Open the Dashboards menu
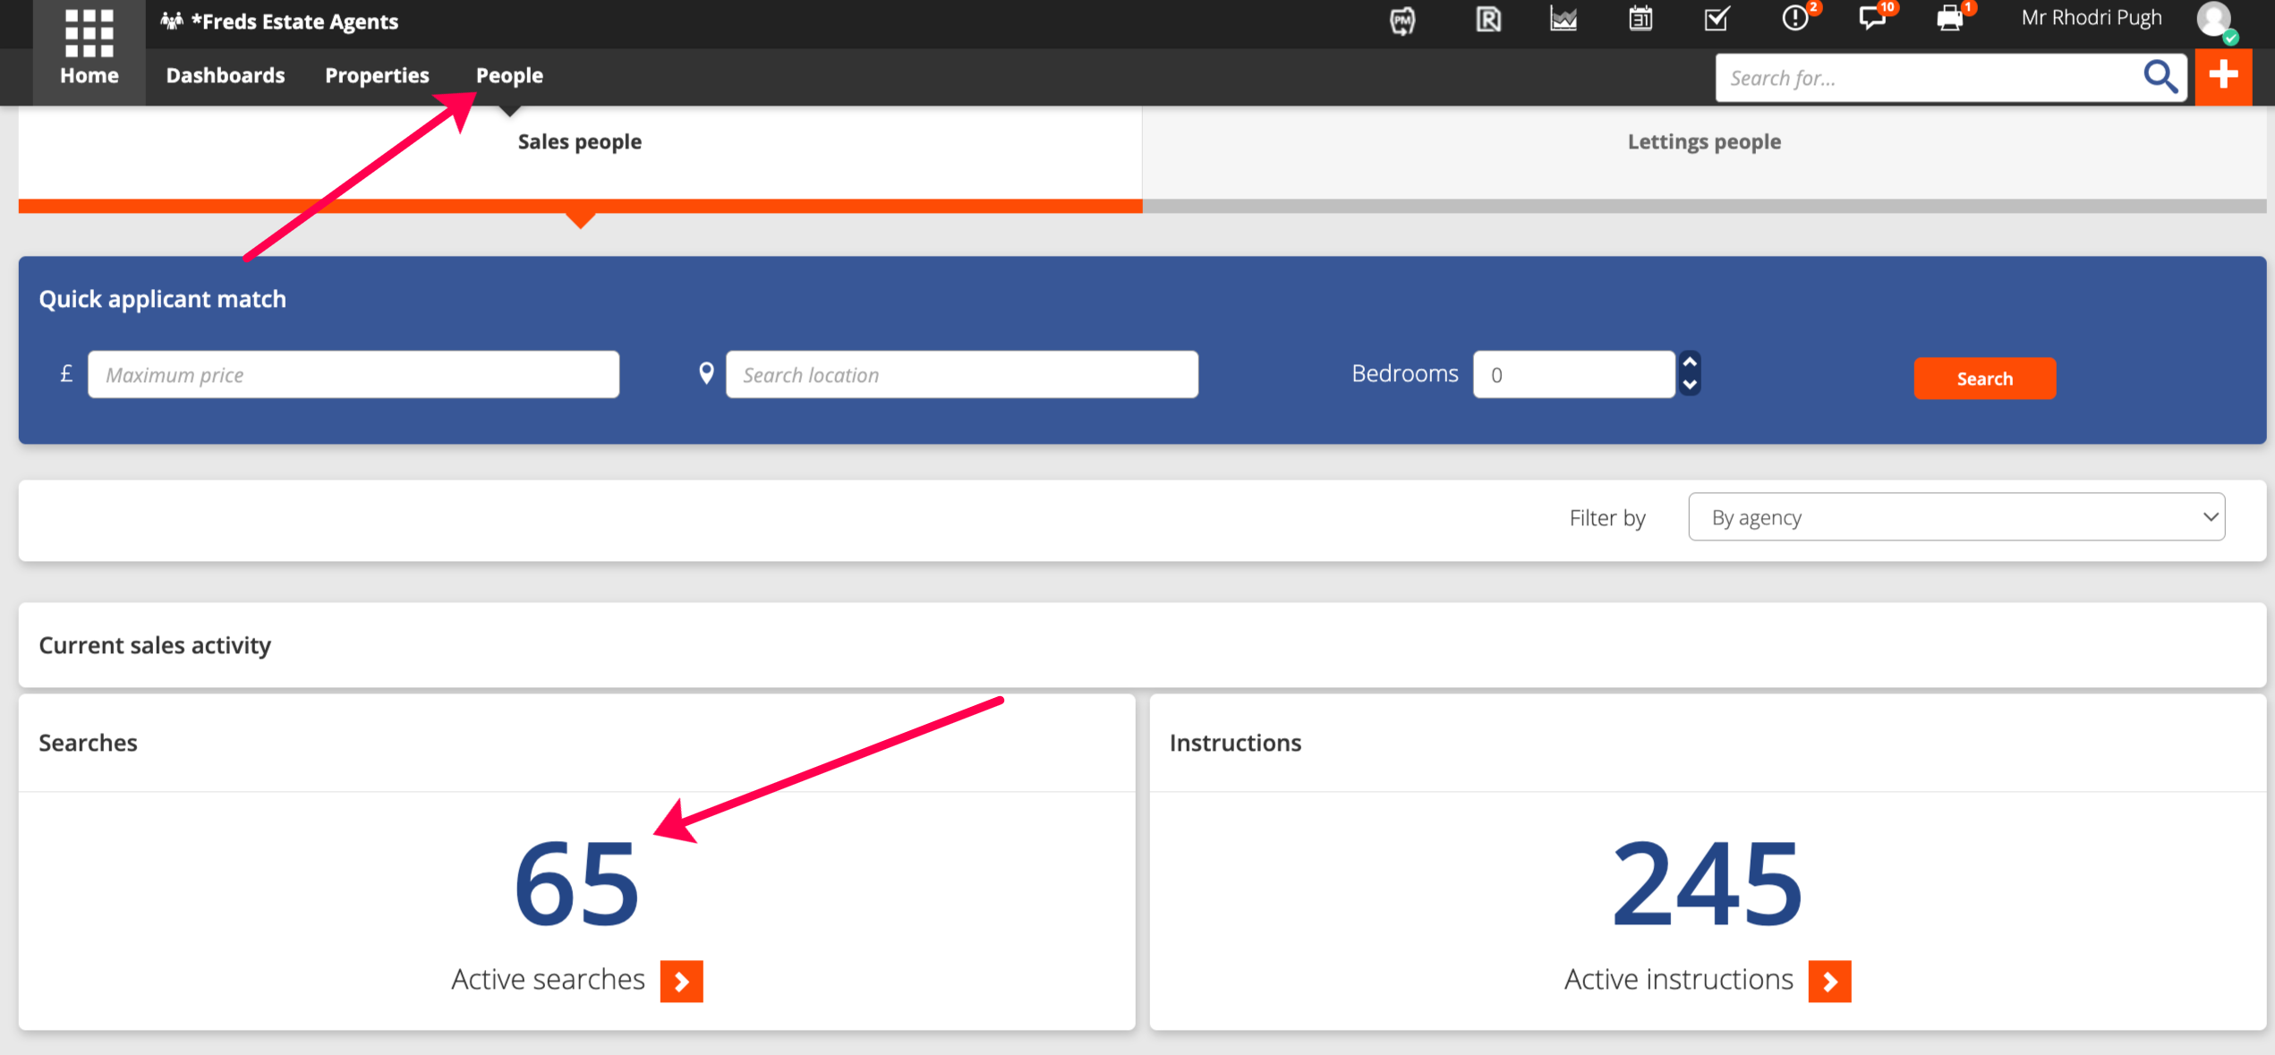Viewport: 2275px width, 1055px height. [226, 75]
